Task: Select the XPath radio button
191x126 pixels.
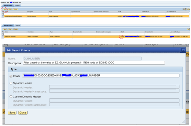Action: pos(11,76)
